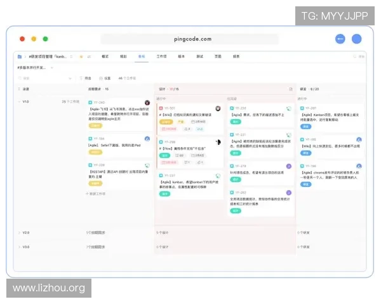Open avatar on the 【Agile-飞书】 card
Viewport: 381px width, 304px height.
point(147,103)
